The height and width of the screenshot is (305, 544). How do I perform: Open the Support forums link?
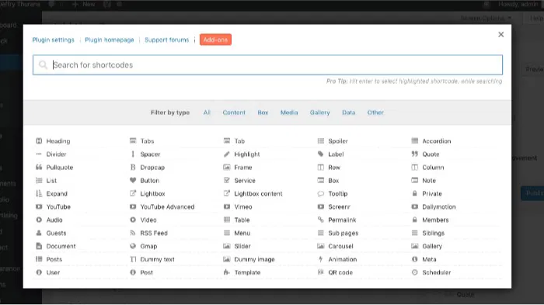pos(166,40)
